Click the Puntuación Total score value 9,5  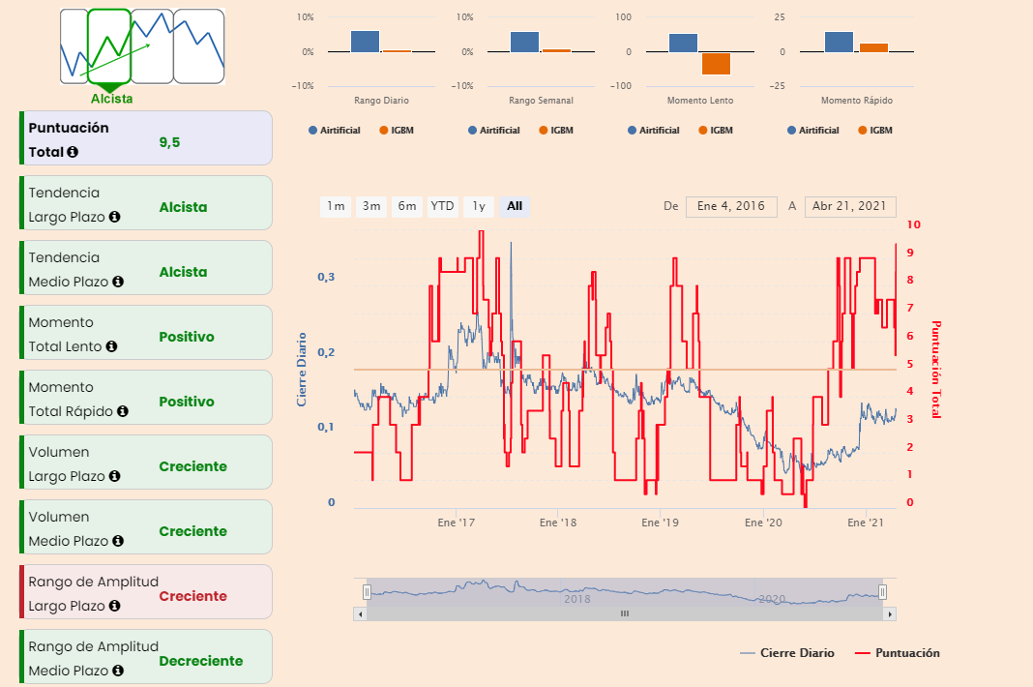pos(169,142)
